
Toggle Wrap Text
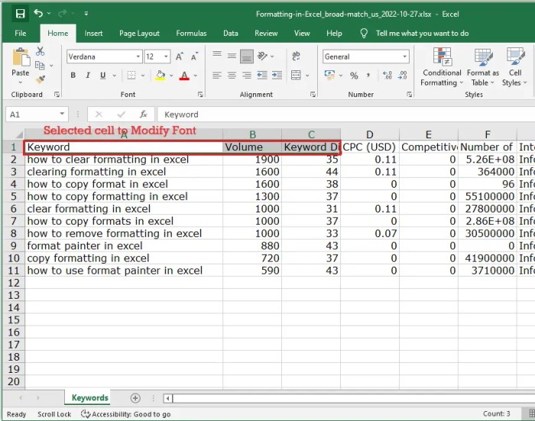[297, 56]
